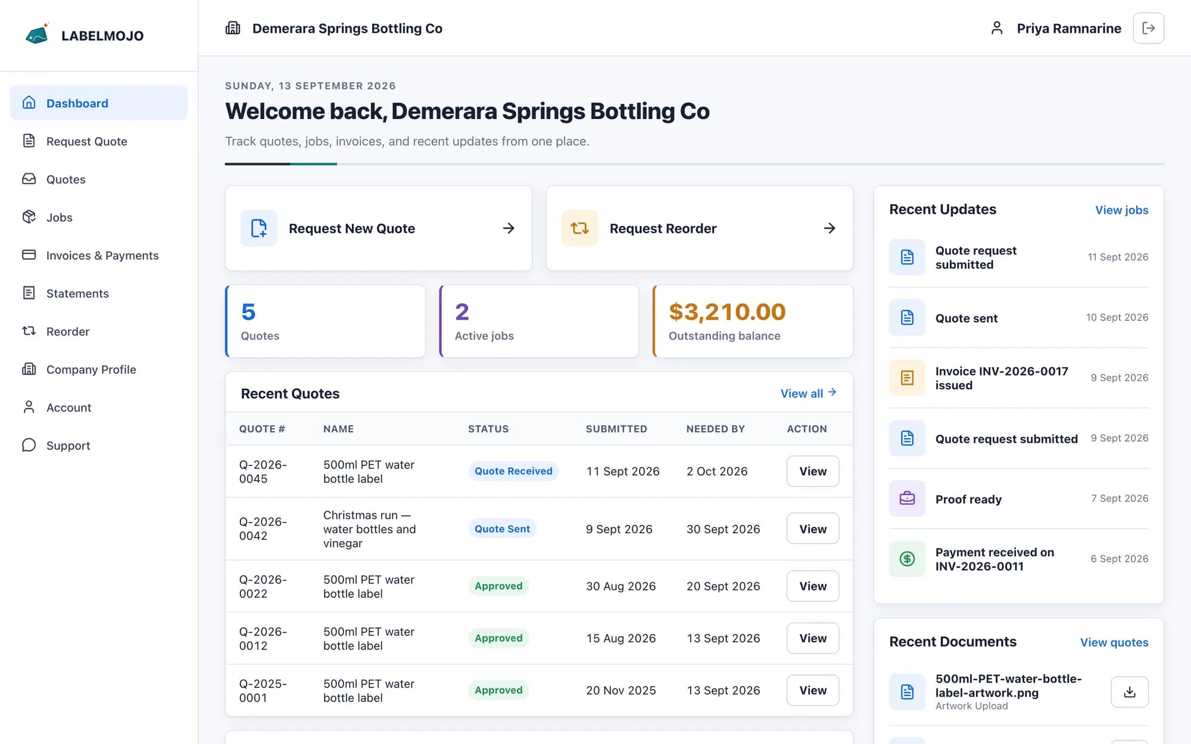The width and height of the screenshot is (1191, 744).
Task: View quote Q-2025-0001
Action: point(812,690)
